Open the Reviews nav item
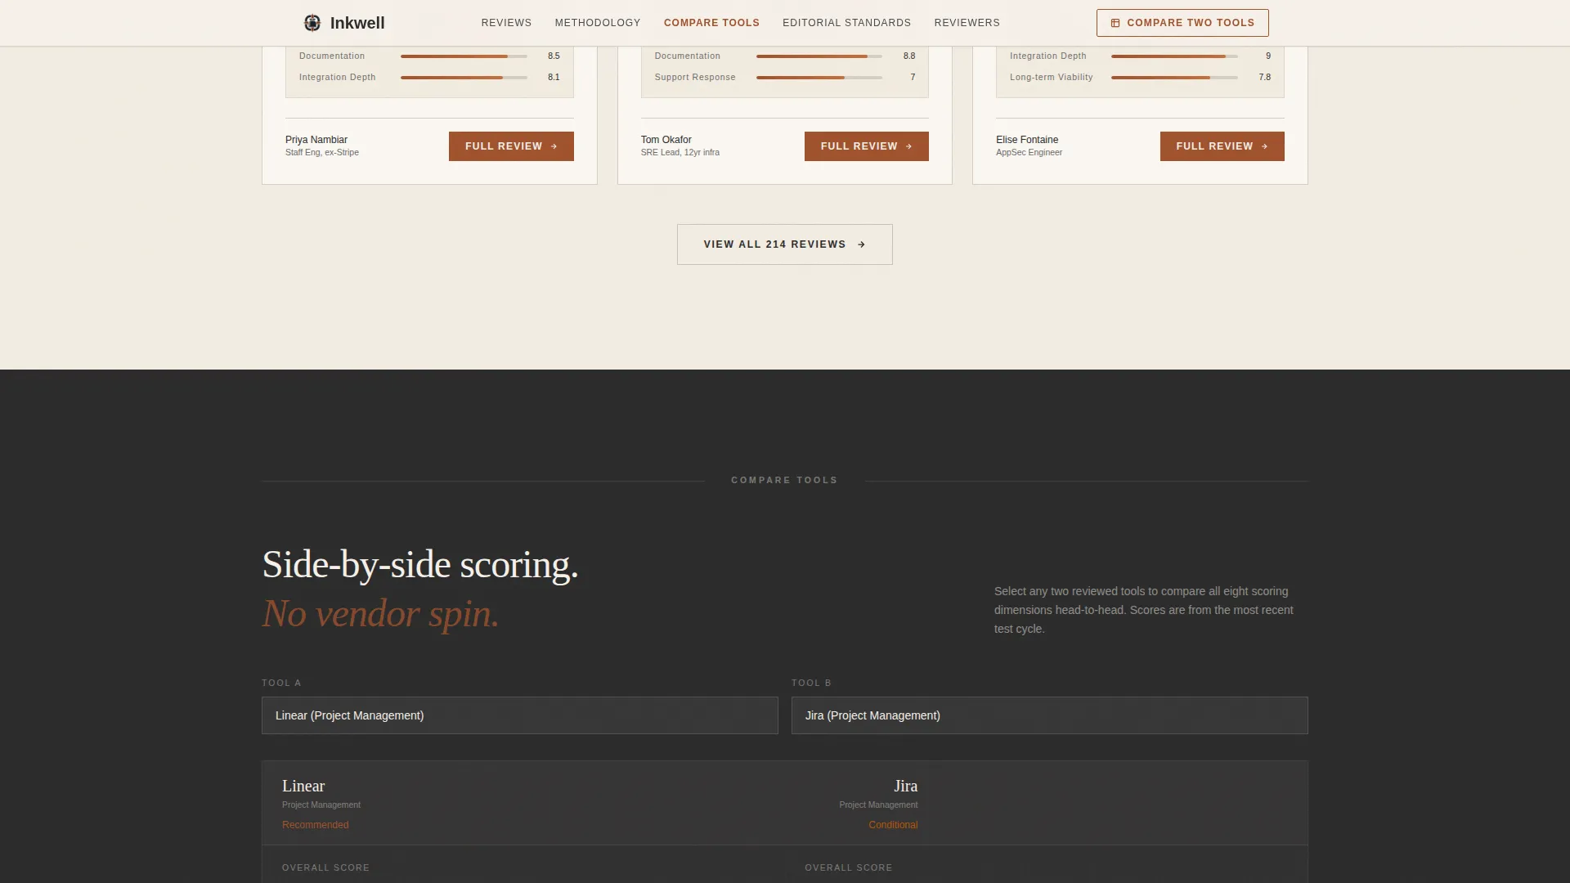The width and height of the screenshot is (1570, 883). point(506,23)
